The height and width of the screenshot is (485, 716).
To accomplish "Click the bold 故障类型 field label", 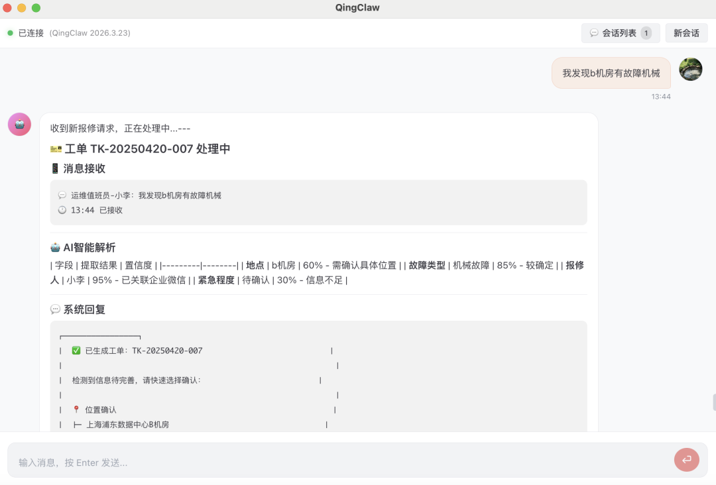I will pos(427,265).
